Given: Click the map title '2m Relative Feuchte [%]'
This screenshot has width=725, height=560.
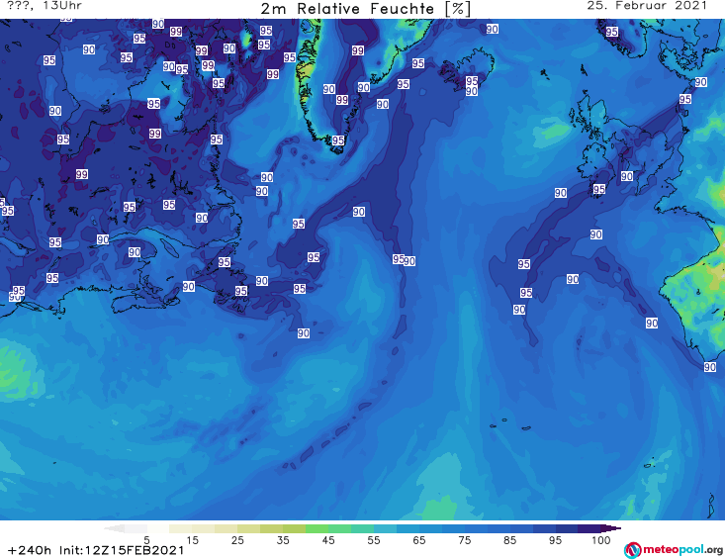Looking at the screenshot, I should (366, 9).
